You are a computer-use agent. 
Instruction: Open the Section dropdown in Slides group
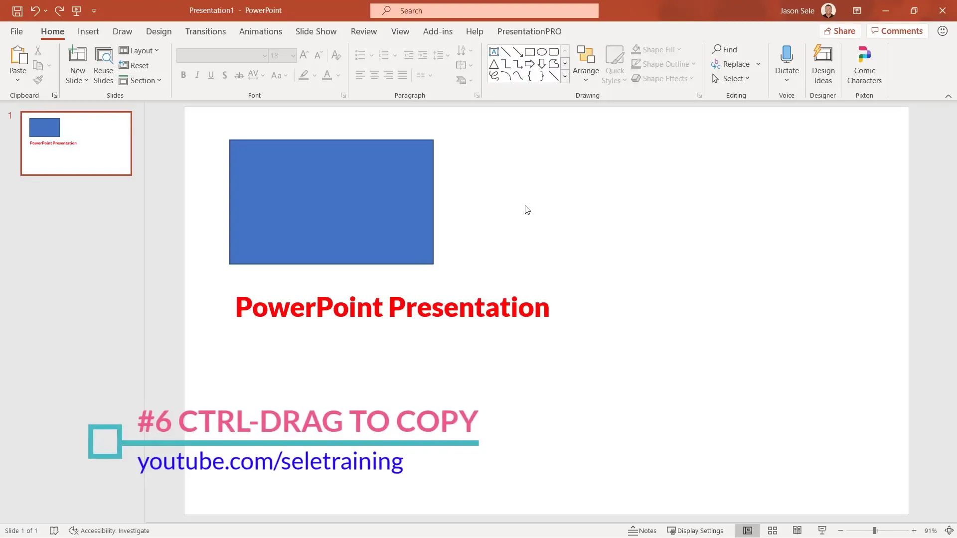tap(141, 80)
